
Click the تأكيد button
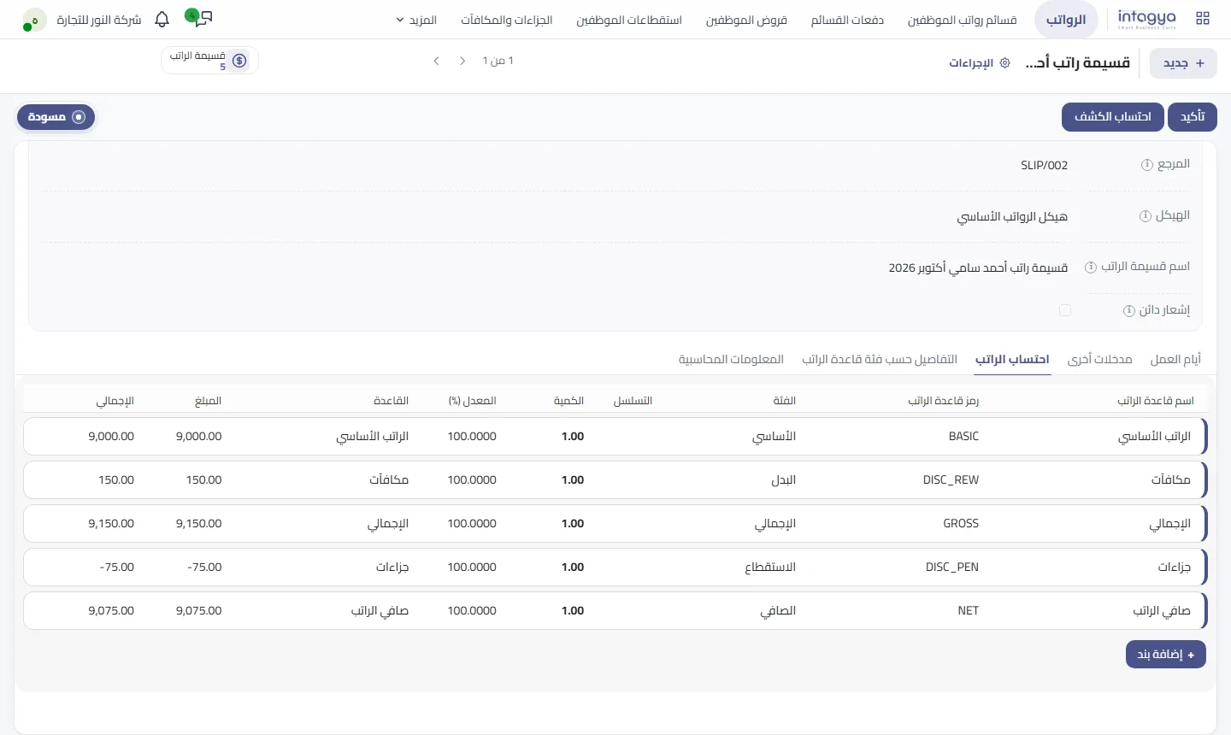tap(1193, 117)
